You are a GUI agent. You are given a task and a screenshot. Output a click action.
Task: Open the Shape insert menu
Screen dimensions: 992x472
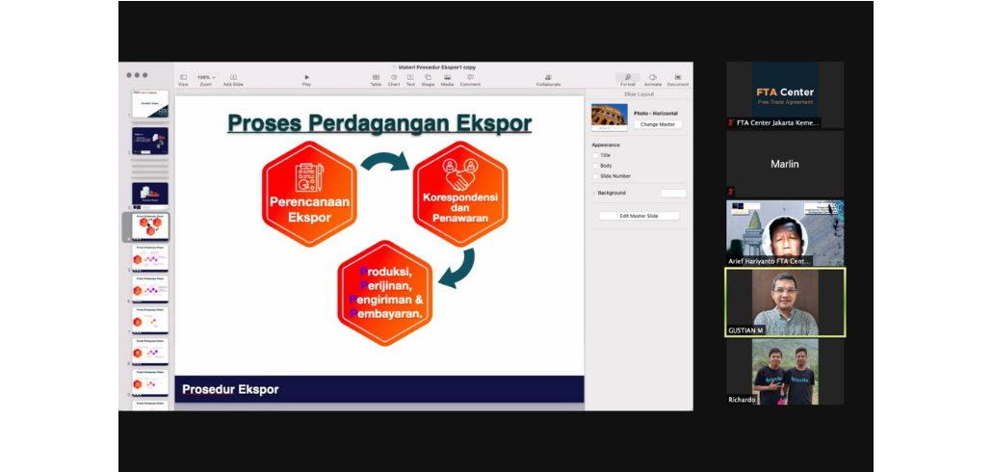click(x=428, y=78)
